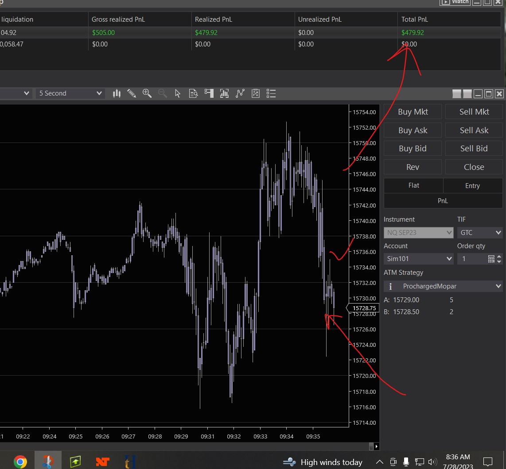The width and height of the screenshot is (506, 469).
Task: Expand the TIF GTC dropdown
Action: point(479,232)
